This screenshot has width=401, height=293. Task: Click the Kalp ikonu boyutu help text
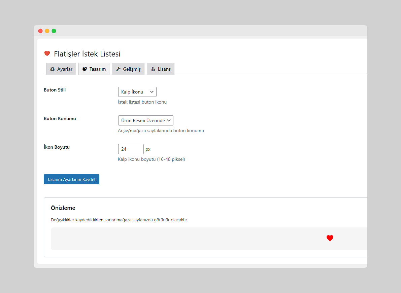pyautogui.click(x=152, y=159)
